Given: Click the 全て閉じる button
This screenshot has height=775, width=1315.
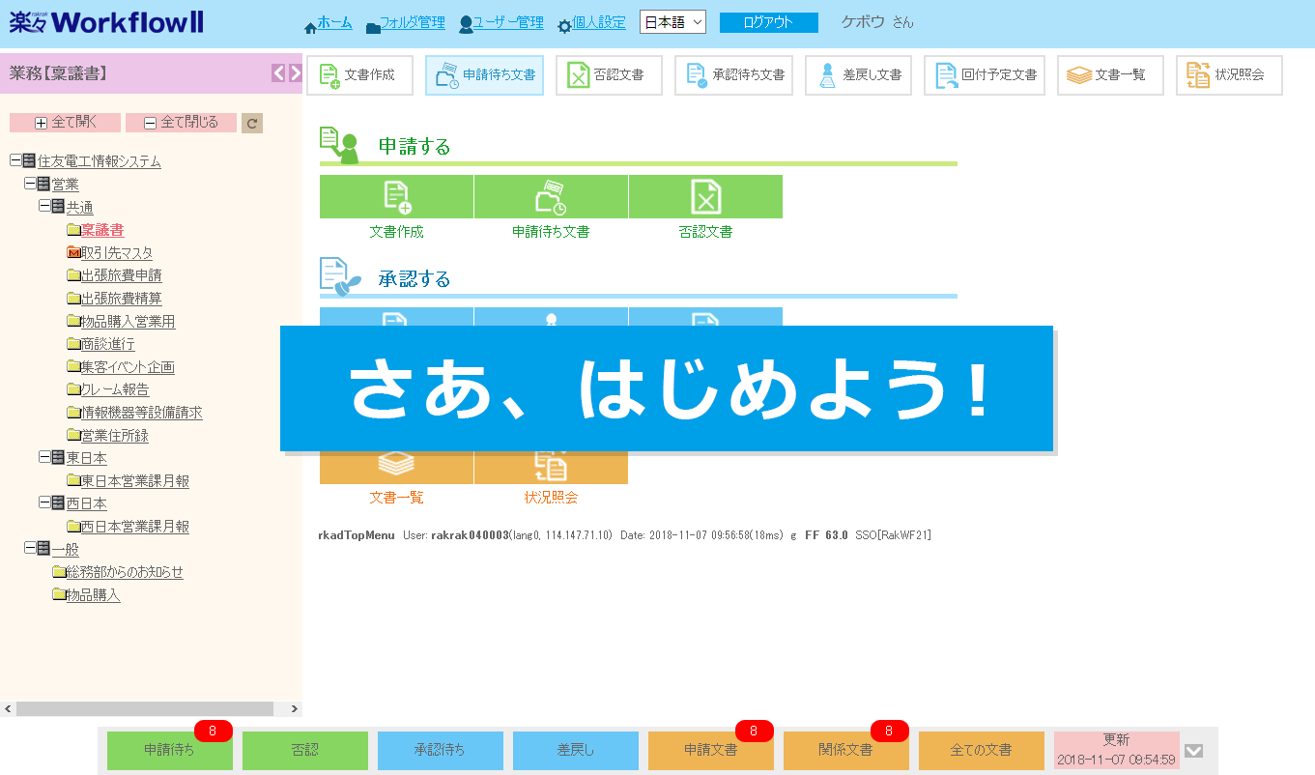Looking at the screenshot, I should click(x=181, y=123).
